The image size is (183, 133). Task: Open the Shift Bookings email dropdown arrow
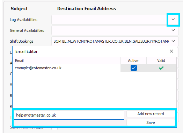tap(173, 41)
